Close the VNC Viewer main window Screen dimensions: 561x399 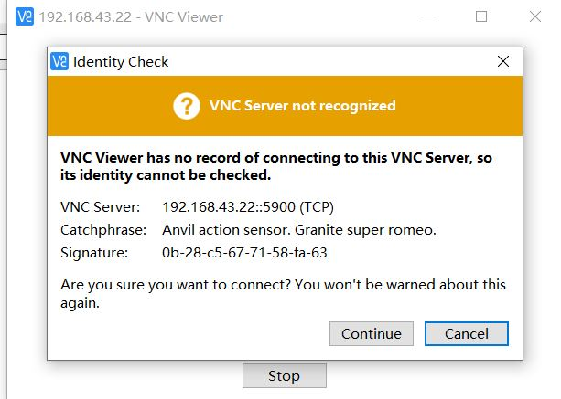(x=535, y=16)
